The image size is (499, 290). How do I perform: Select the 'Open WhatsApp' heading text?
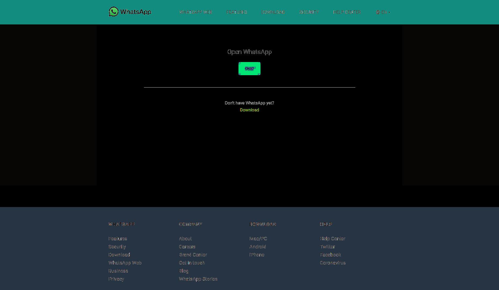[x=249, y=52]
